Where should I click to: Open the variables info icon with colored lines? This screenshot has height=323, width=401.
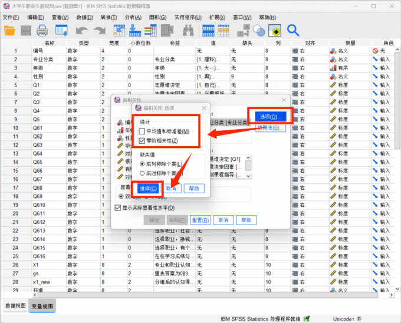[x=150, y=31]
